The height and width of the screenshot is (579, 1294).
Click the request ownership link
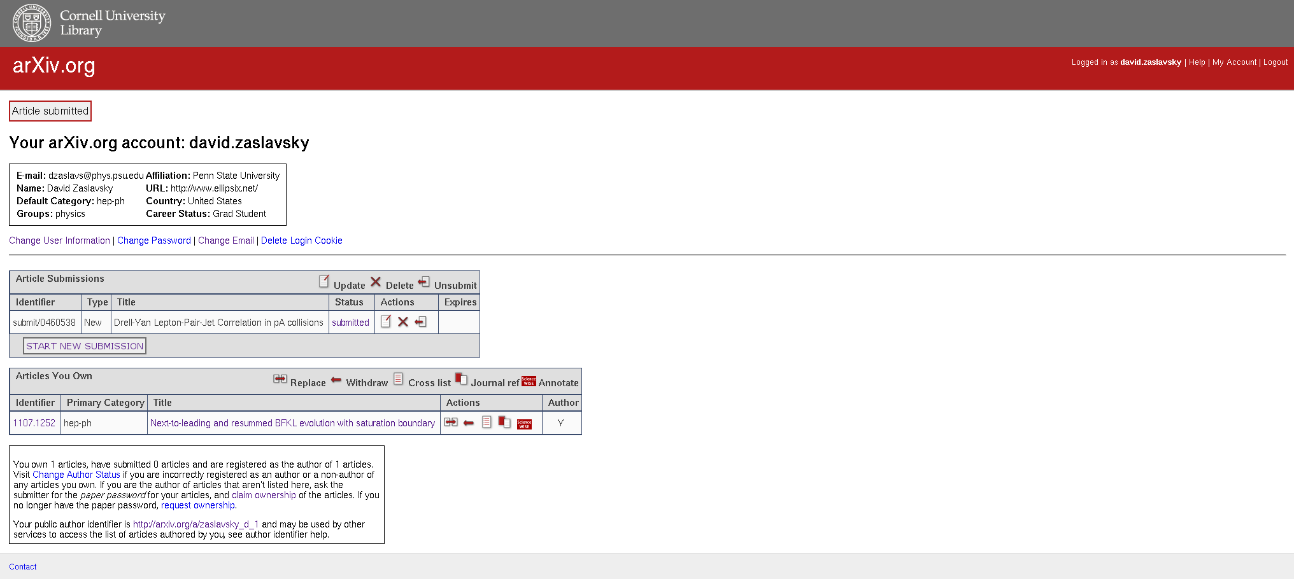coord(198,505)
